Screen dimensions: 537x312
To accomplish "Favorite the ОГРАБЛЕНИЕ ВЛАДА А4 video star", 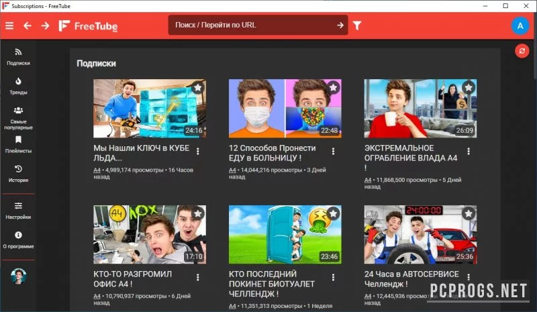I will click(468, 88).
